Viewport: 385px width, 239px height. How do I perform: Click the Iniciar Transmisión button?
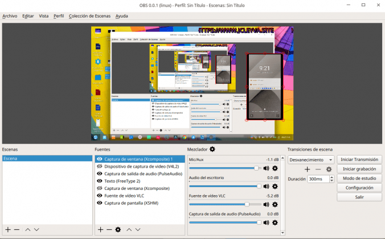coord(359,160)
